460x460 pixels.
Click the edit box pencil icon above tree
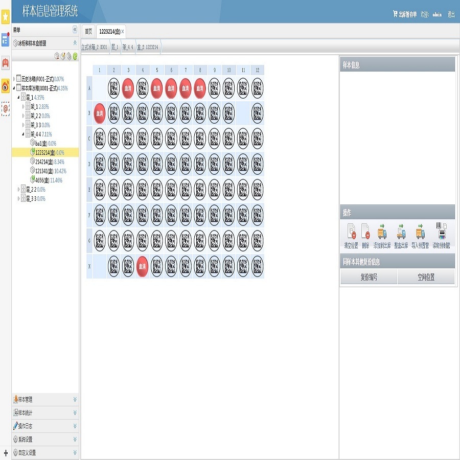pyautogui.click(x=63, y=56)
